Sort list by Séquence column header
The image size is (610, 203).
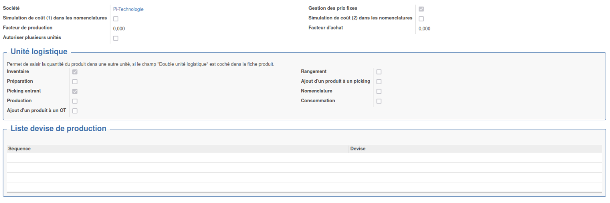click(177, 149)
